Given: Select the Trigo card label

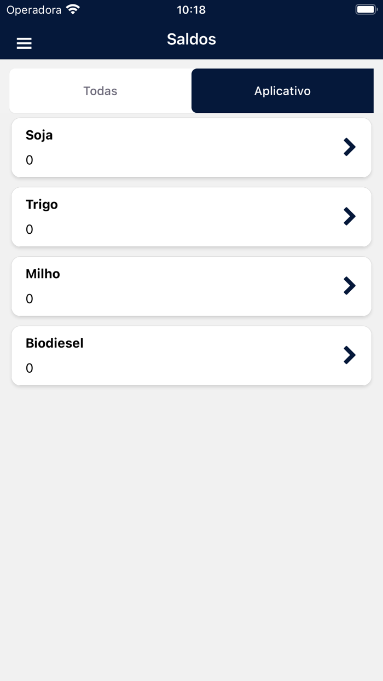Looking at the screenshot, I should pos(42,205).
